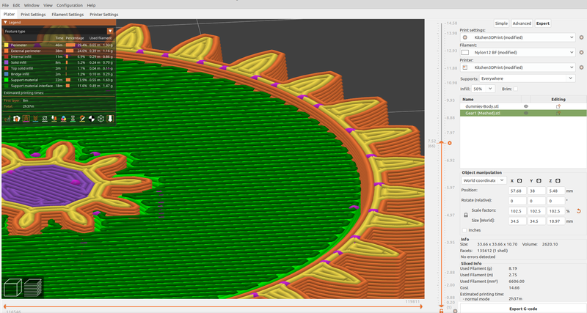The image size is (587, 313).
Task: Toggle Center of Gravity icon in legend
Action: pyautogui.click(x=92, y=118)
